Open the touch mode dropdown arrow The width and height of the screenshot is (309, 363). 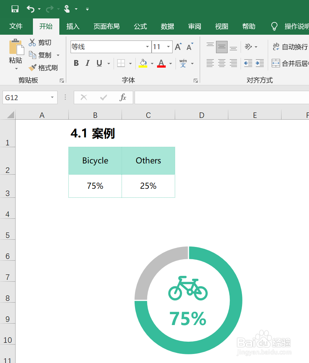pos(76,9)
